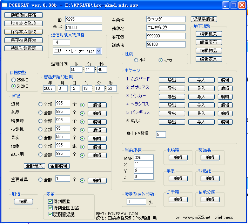Open 传承公园 edit button
Screen dimensions: 248x224
(210, 200)
